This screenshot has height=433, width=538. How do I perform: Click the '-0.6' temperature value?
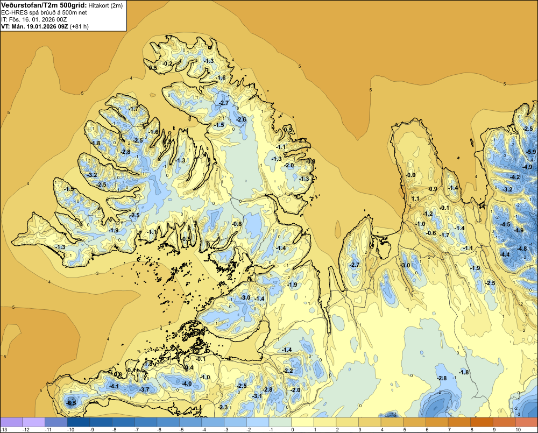click(x=431, y=233)
